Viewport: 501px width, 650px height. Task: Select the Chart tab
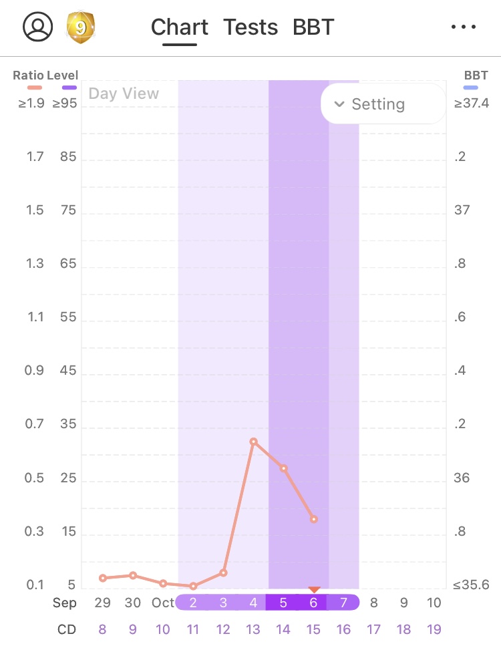click(180, 27)
